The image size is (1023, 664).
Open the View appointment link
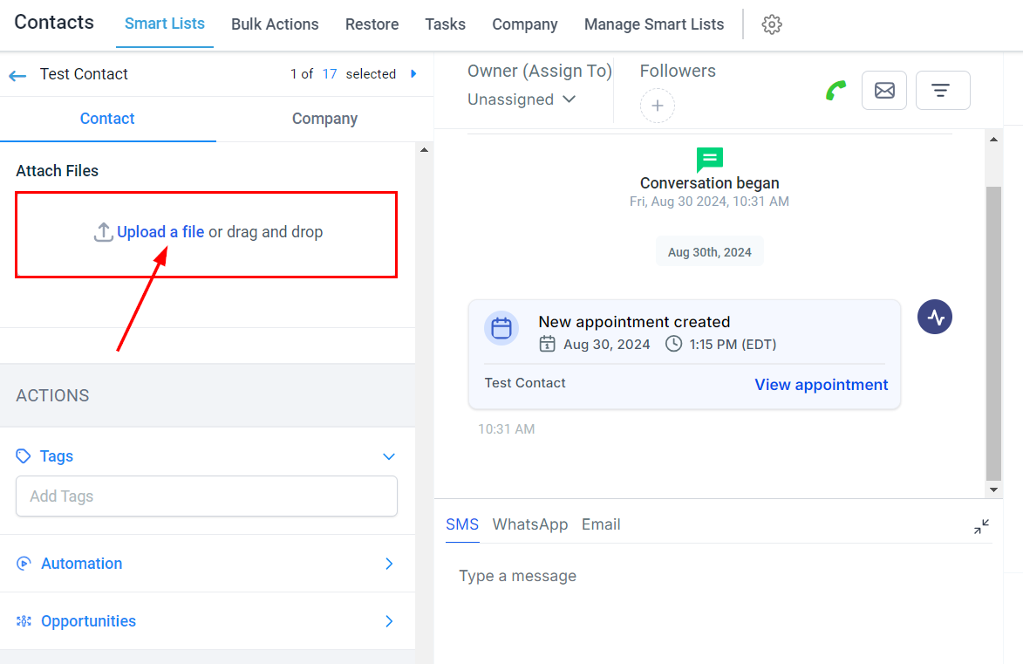(821, 385)
